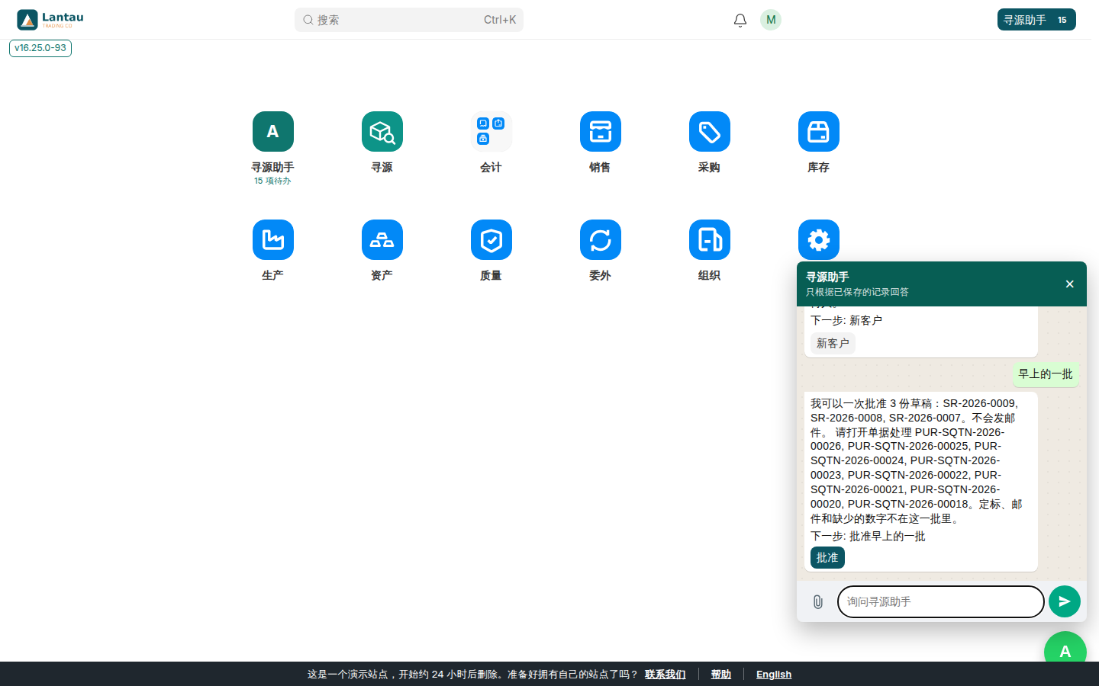Open the 质量 module icon
Screen dimensions: 1099x686
pos(491,240)
